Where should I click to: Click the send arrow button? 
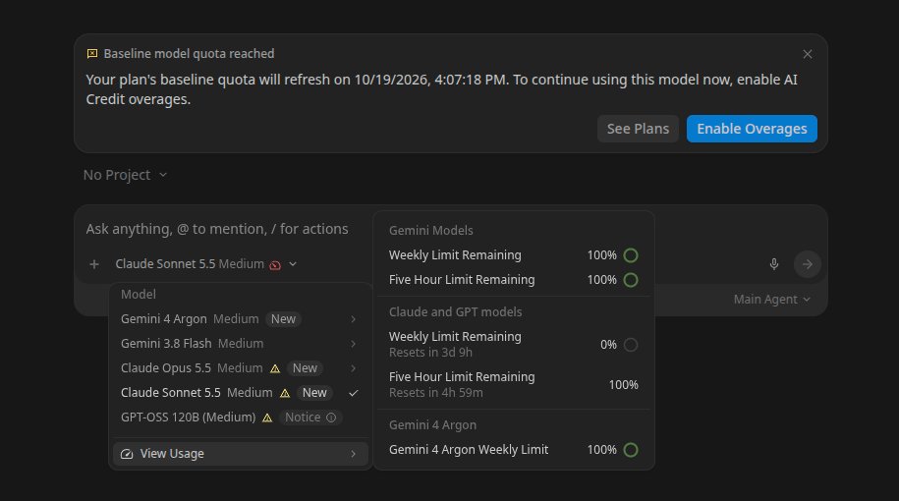coord(808,264)
